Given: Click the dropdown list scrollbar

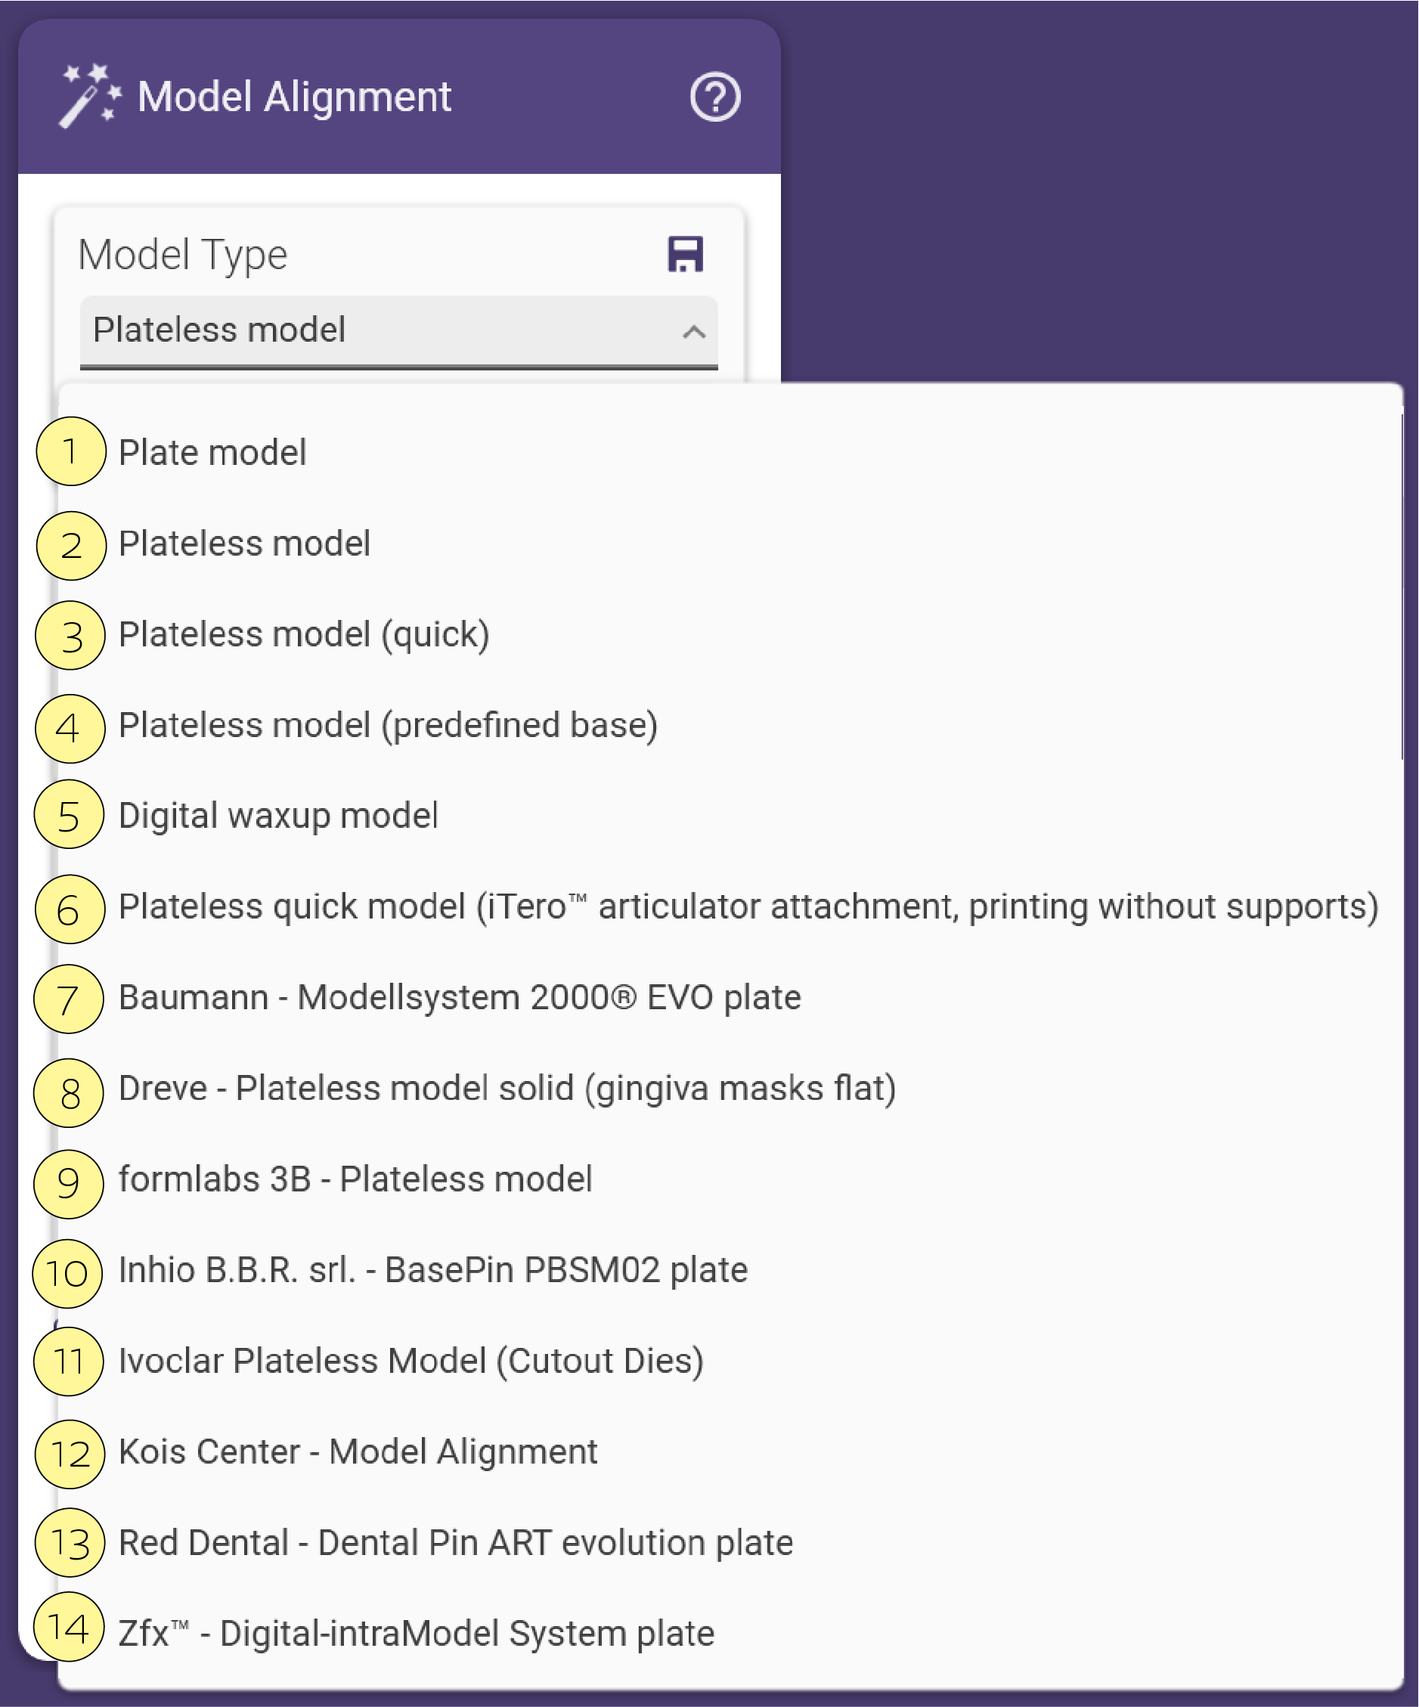Looking at the screenshot, I should (x=1402, y=587).
